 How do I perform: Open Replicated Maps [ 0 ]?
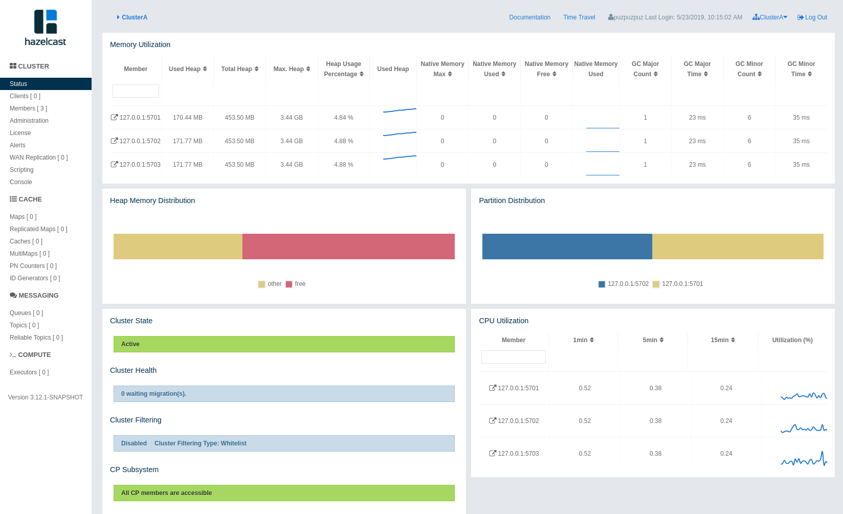[38, 229]
